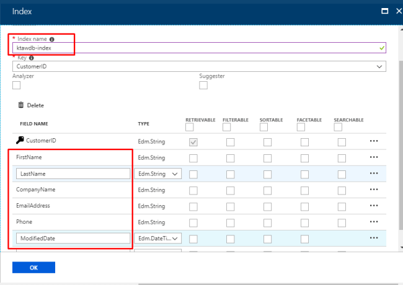Edit the LastName field name input

73,174
